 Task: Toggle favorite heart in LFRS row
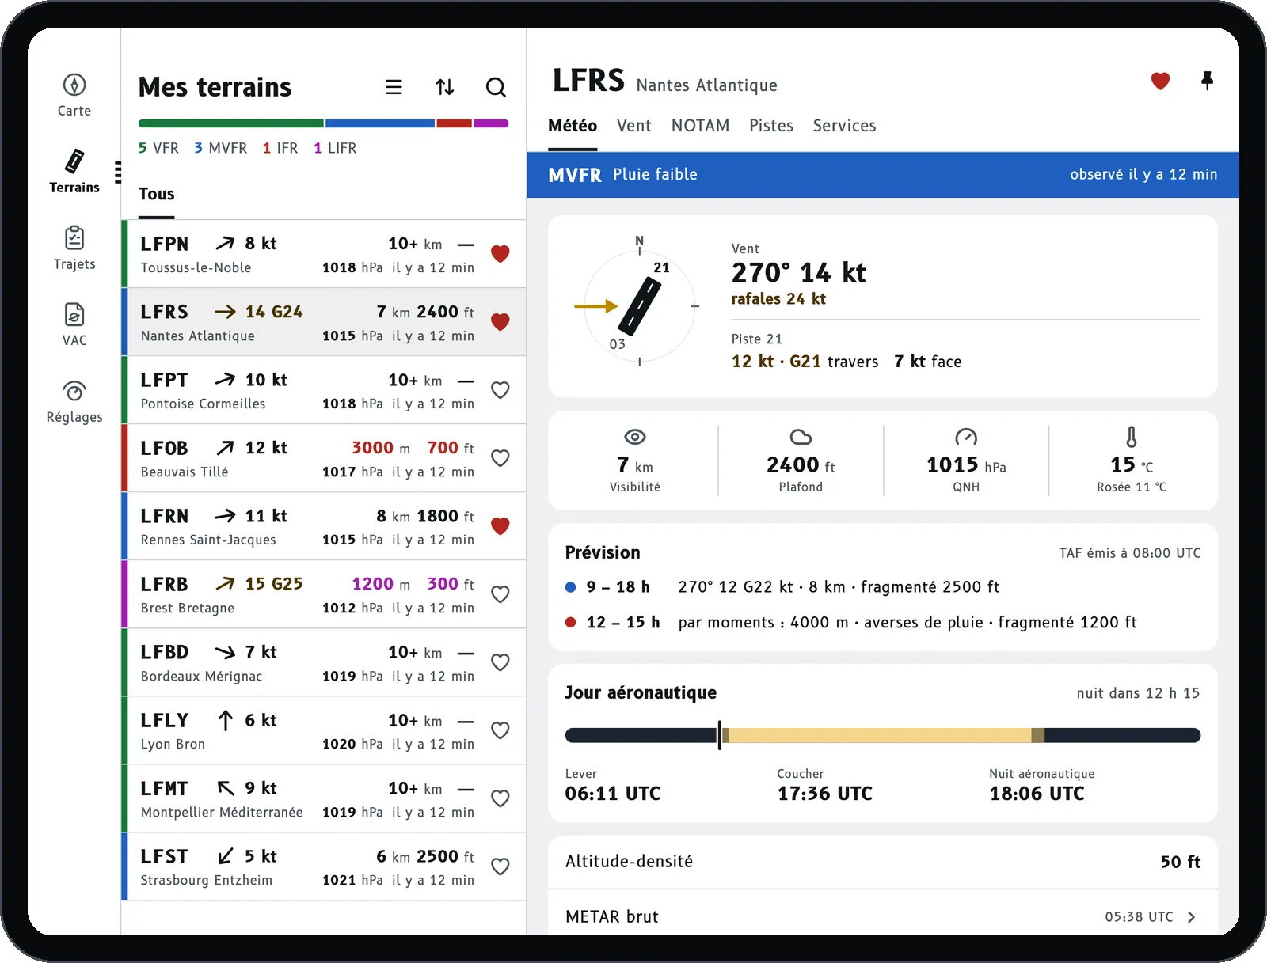click(500, 322)
